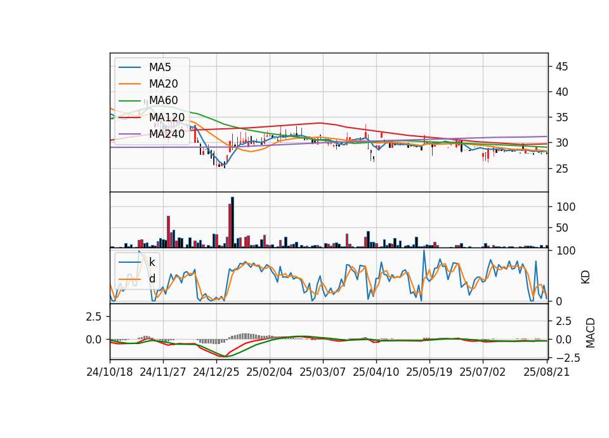The image size is (609, 438).
Task: Click the left MACD axis value 2.5
Action: click(93, 317)
